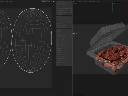Open the Textures menu in UV editor
This screenshot has height=96, width=128.
tap(11, 1)
